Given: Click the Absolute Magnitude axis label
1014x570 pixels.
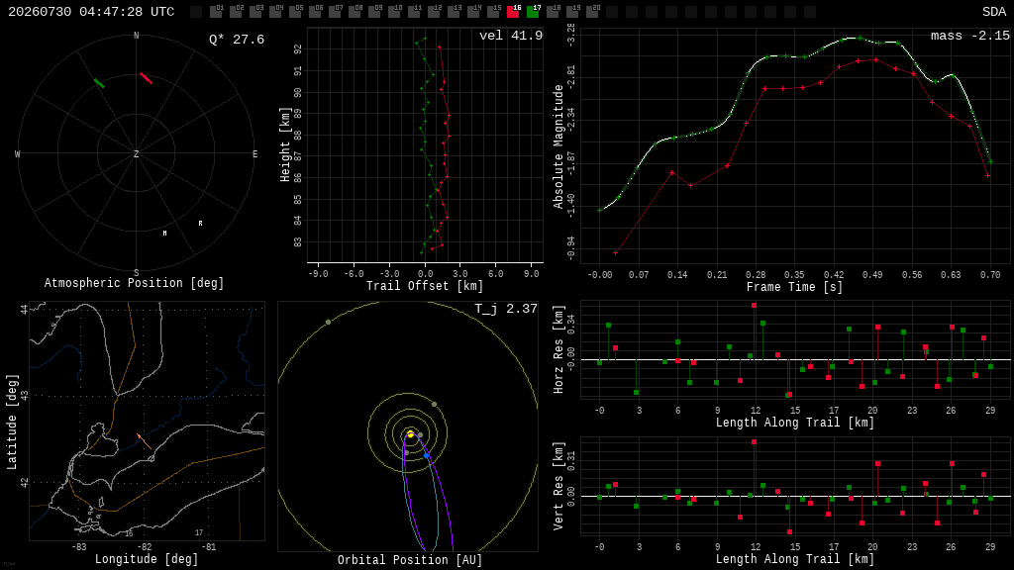Looking at the screenshot, I should (x=558, y=146).
